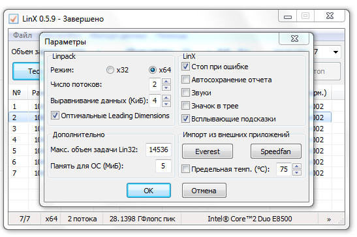Enable the Звуки checkbox
357x237 pixels.
(x=185, y=93)
